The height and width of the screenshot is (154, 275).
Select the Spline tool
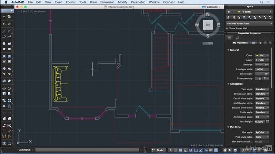tap(9, 36)
